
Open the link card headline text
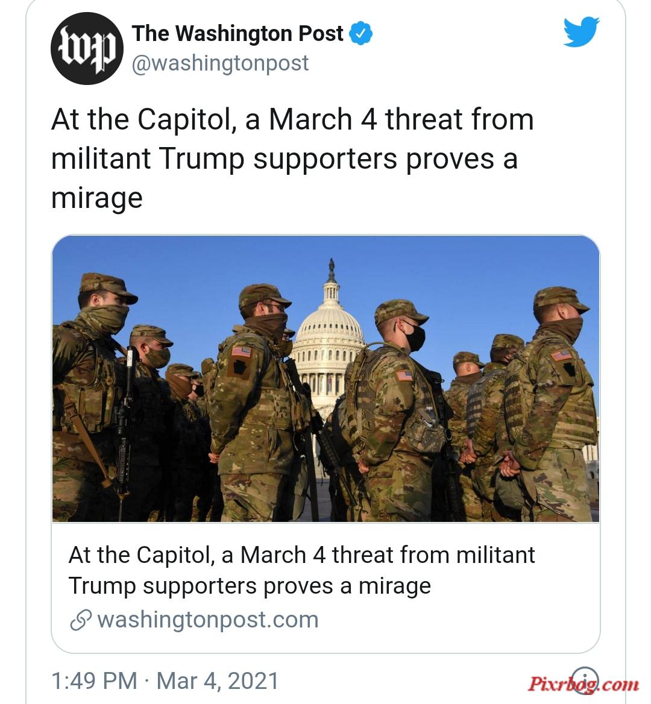click(x=301, y=570)
